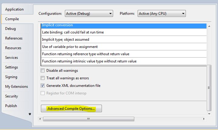This screenshot has height=130, width=218.
Task: Open the References tab
Action: click(17, 38)
